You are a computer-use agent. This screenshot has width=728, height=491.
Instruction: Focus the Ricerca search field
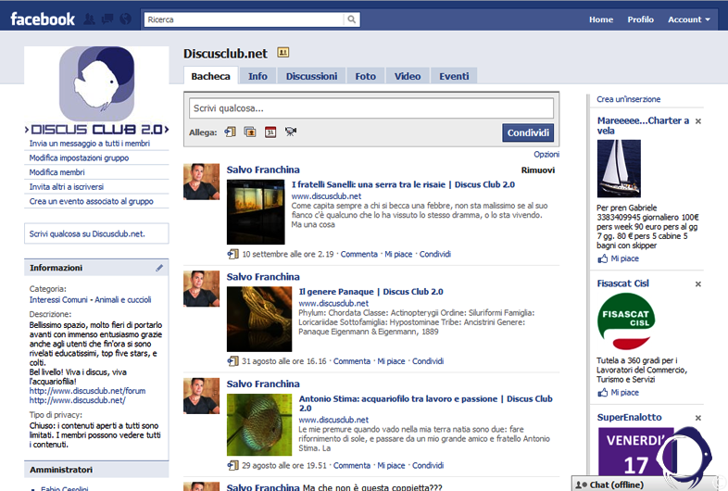tap(245, 19)
